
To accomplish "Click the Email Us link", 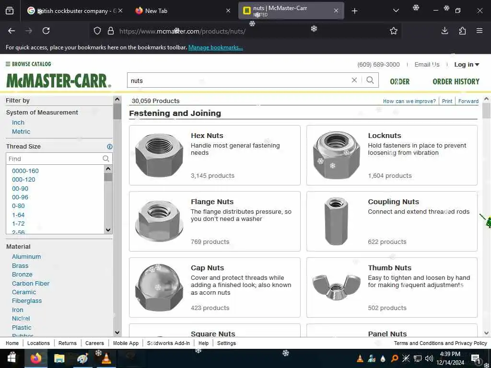I will click(x=427, y=65).
